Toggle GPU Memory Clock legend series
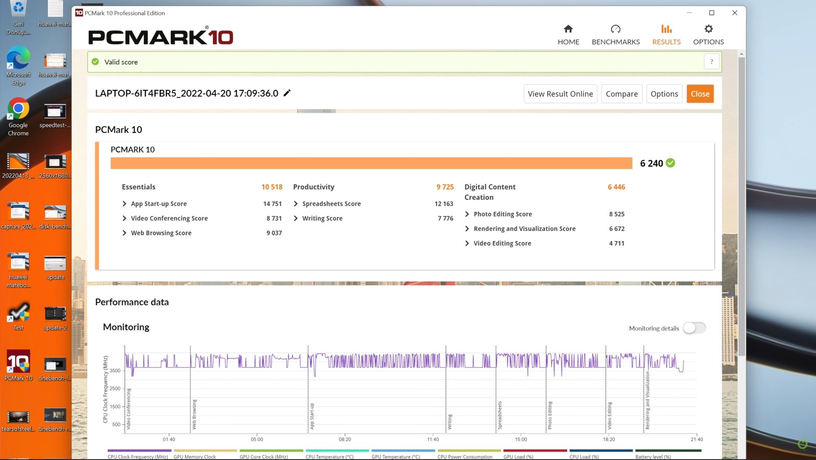The image size is (816, 460). [x=205, y=454]
